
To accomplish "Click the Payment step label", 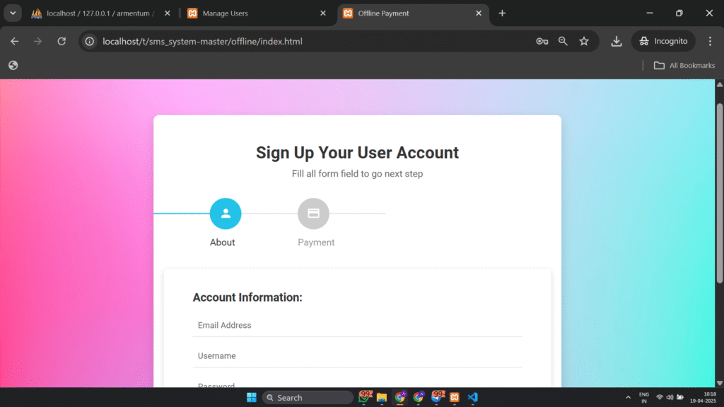I will 316,242.
